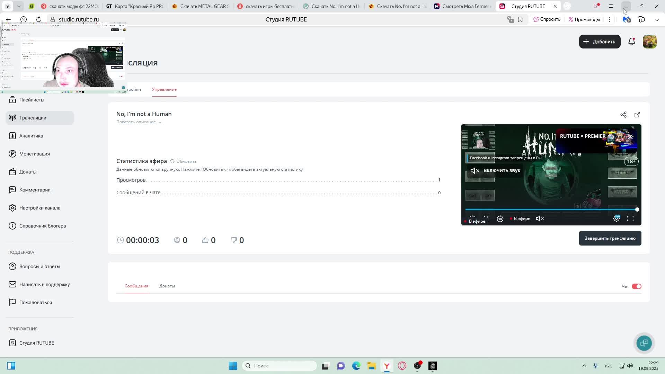Expand Показать описание
Screen dimensions: 665x374
pyautogui.click(x=139, y=122)
